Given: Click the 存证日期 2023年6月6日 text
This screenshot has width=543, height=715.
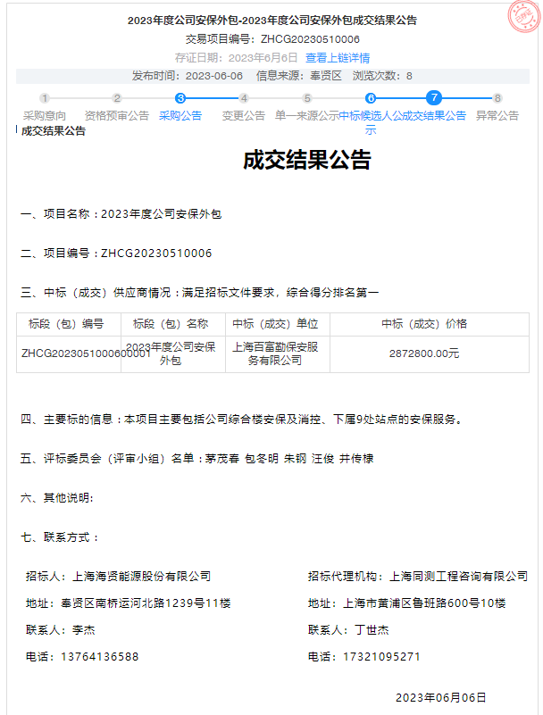Looking at the screenshot, I should pyautogui.click(x=236, y=58).
